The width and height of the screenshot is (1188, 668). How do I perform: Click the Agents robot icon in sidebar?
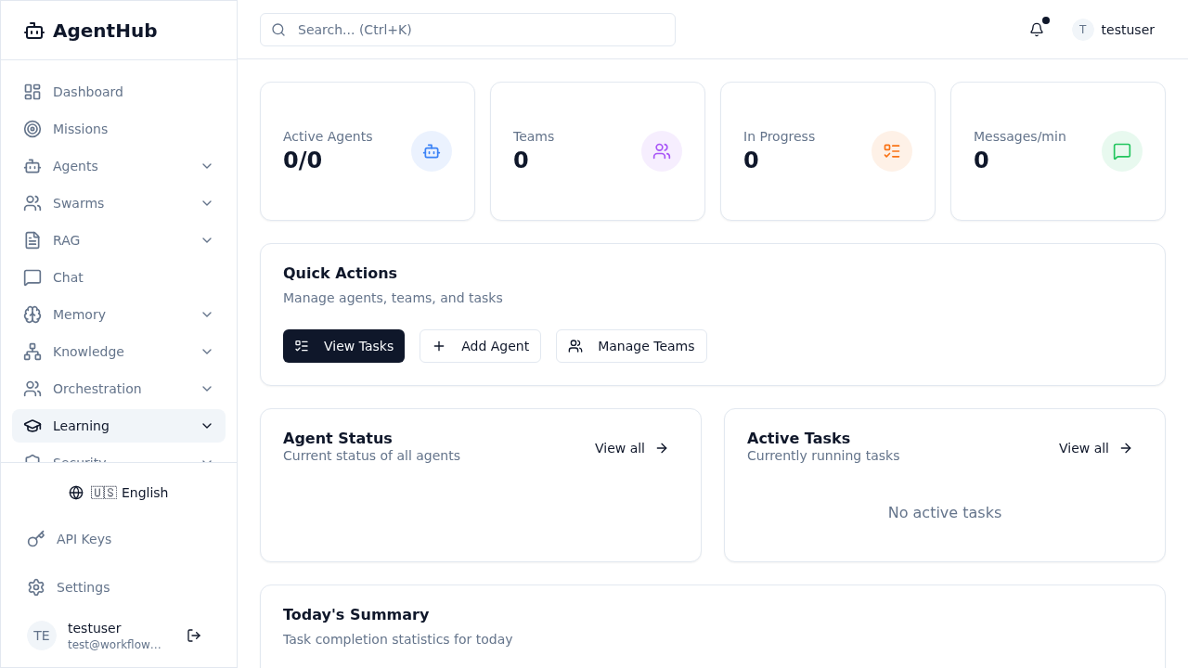click(32, 166)
